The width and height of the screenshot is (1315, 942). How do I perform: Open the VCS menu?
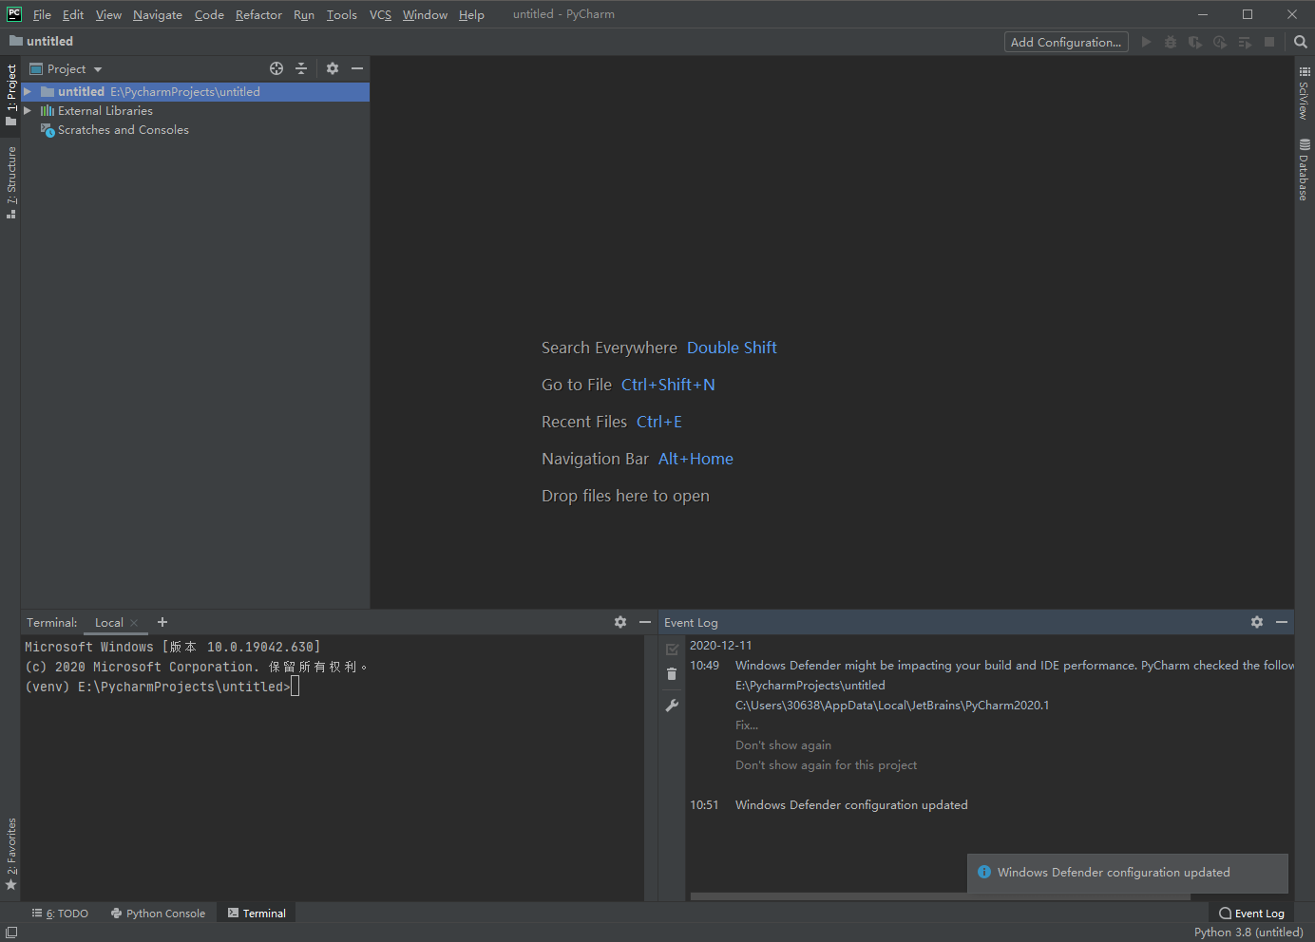point(380,14)
